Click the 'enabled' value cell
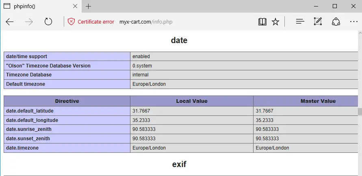This screenshot has height=176, width=362. (x=245, y=56)
